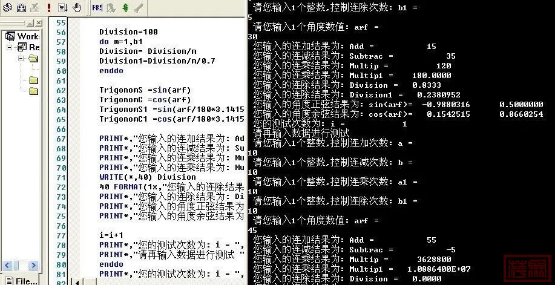555x285 pixels.
Task: Collapse the "Re" project node in the workspace tree
Action: pos(7,47)
